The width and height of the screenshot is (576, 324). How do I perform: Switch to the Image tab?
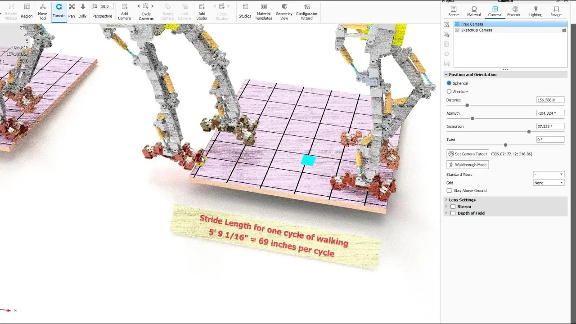point(556,11)
